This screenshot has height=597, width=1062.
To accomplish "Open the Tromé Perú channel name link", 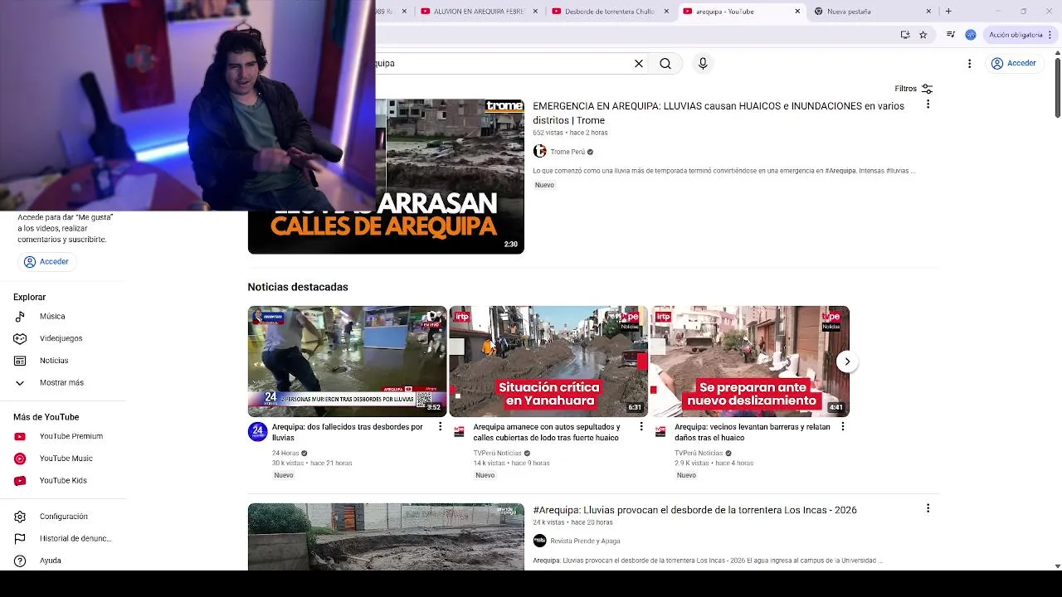I will coord(568,152).
